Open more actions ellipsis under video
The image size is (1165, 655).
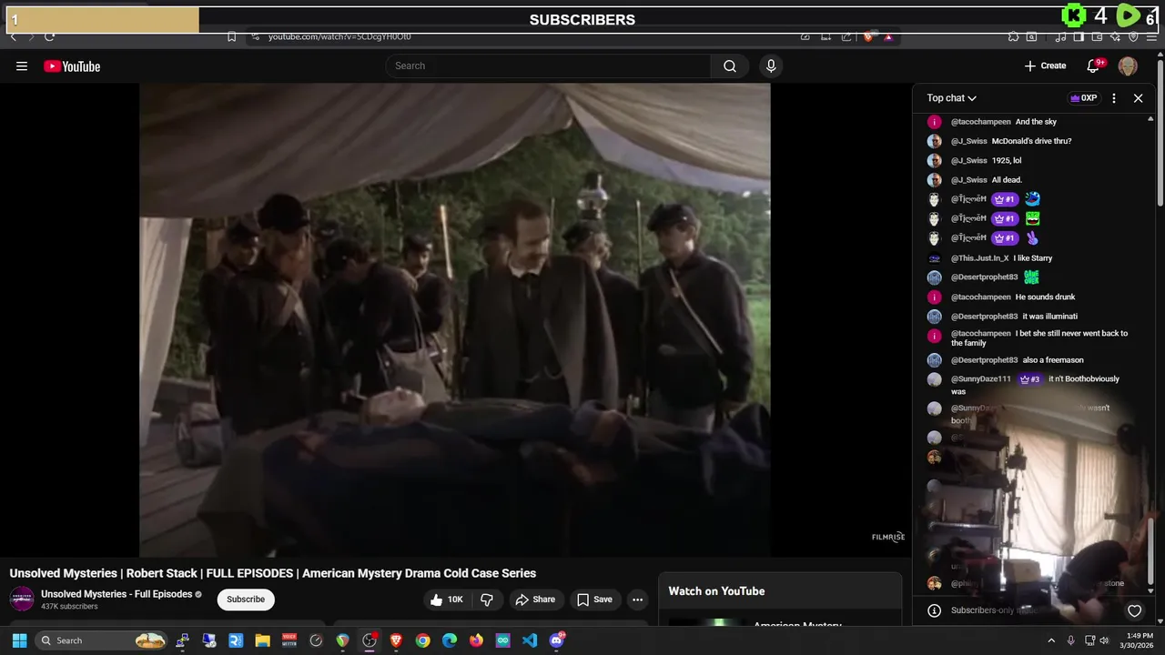pos(637,600)
